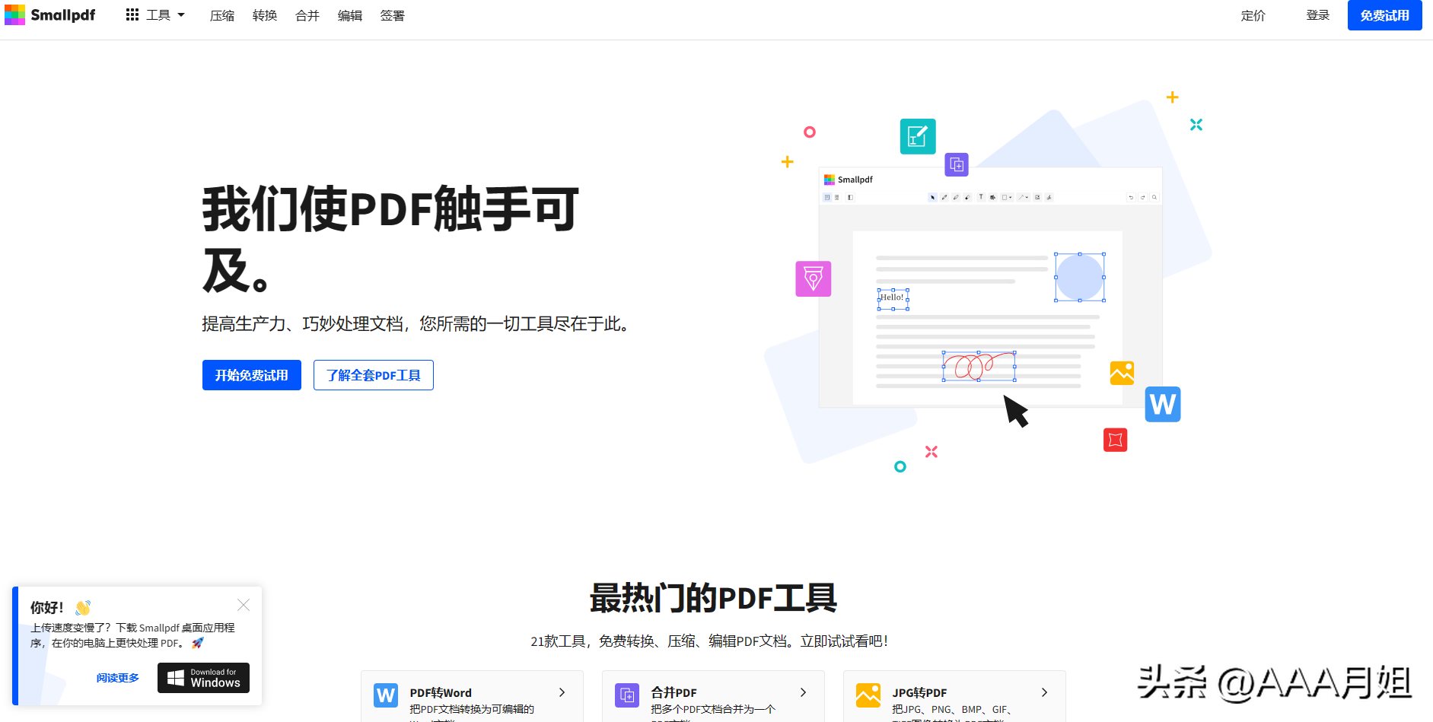
Task: Click the chevron on JPG转PDF card
Action: 1044,692
